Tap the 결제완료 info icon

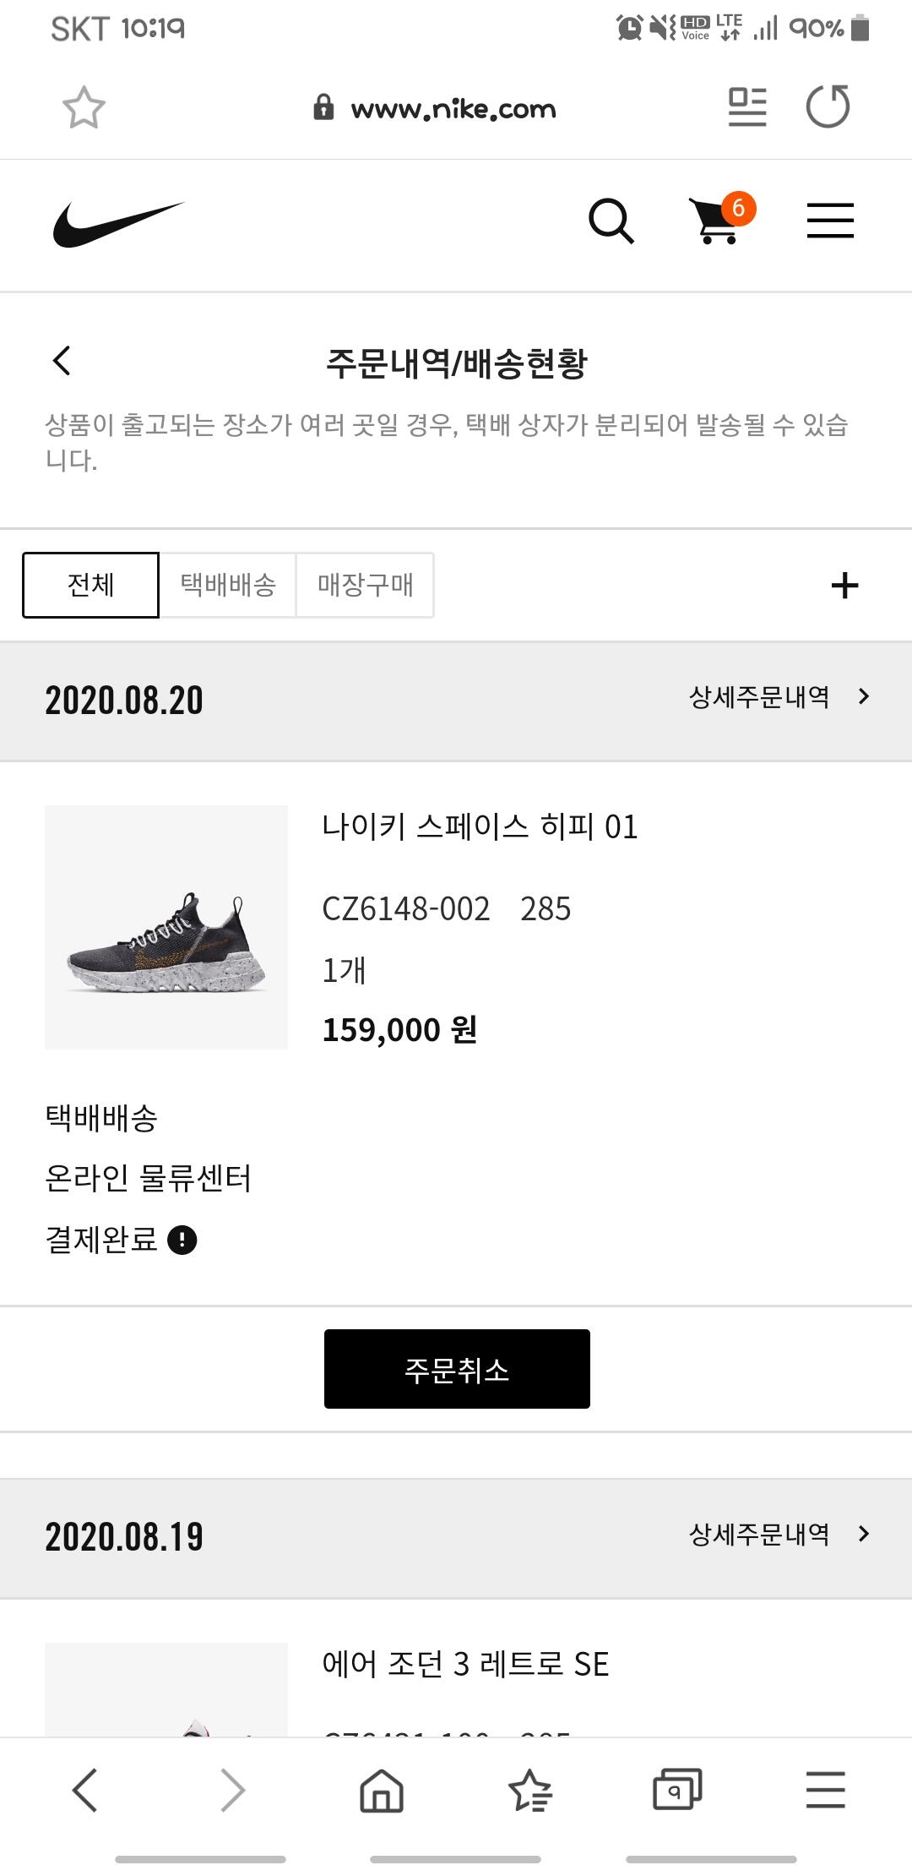(x=182, y=1240)
